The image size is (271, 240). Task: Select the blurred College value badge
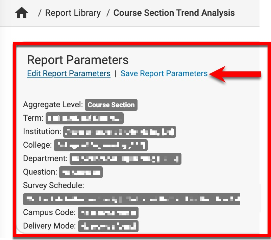coord(101,145)
